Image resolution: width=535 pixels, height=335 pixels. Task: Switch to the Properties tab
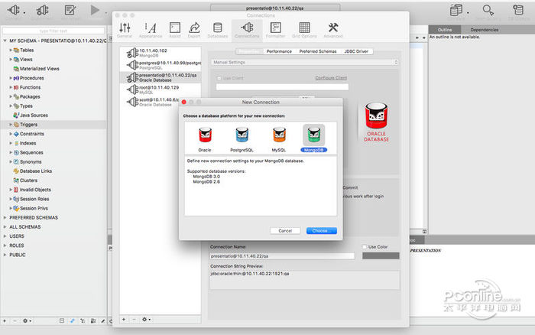point(249,51)
